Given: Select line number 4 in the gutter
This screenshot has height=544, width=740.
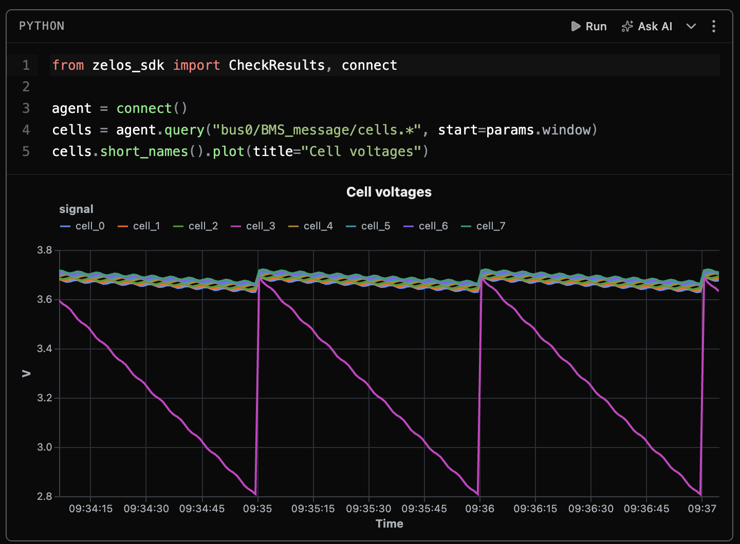Looking at the screenshot, I should [x=26, y=130].
